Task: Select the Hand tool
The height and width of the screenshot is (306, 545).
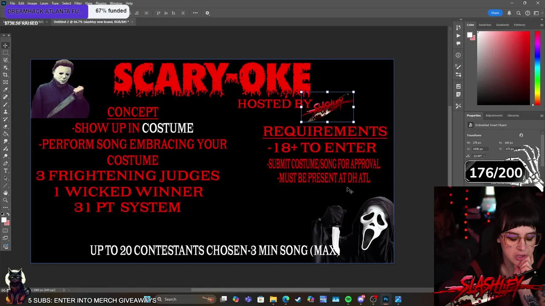Action: pos(6,193)
